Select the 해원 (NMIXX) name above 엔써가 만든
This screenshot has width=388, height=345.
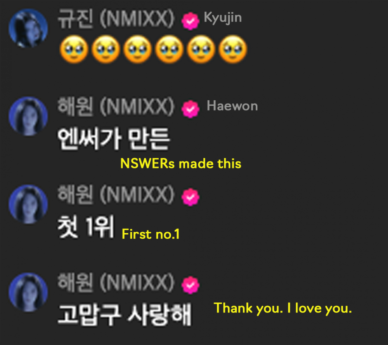tap(116, 107)
